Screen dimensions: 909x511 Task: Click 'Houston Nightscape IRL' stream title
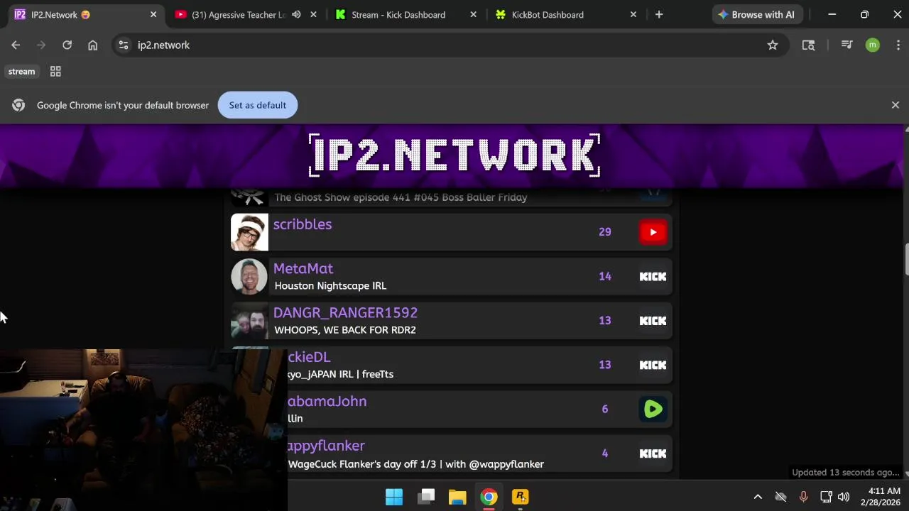(330, 285)
